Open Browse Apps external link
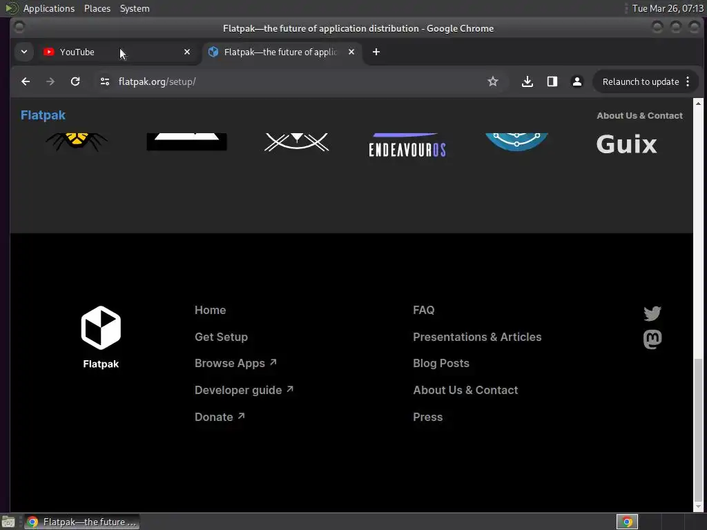Screen dimensions: 707x530 point(235,363)
